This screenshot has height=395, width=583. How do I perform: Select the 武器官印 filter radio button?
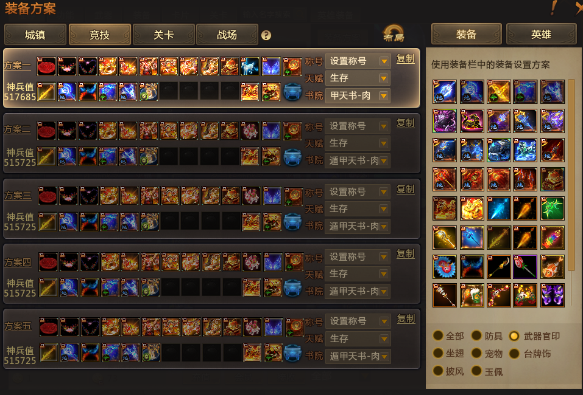[514, 336]
